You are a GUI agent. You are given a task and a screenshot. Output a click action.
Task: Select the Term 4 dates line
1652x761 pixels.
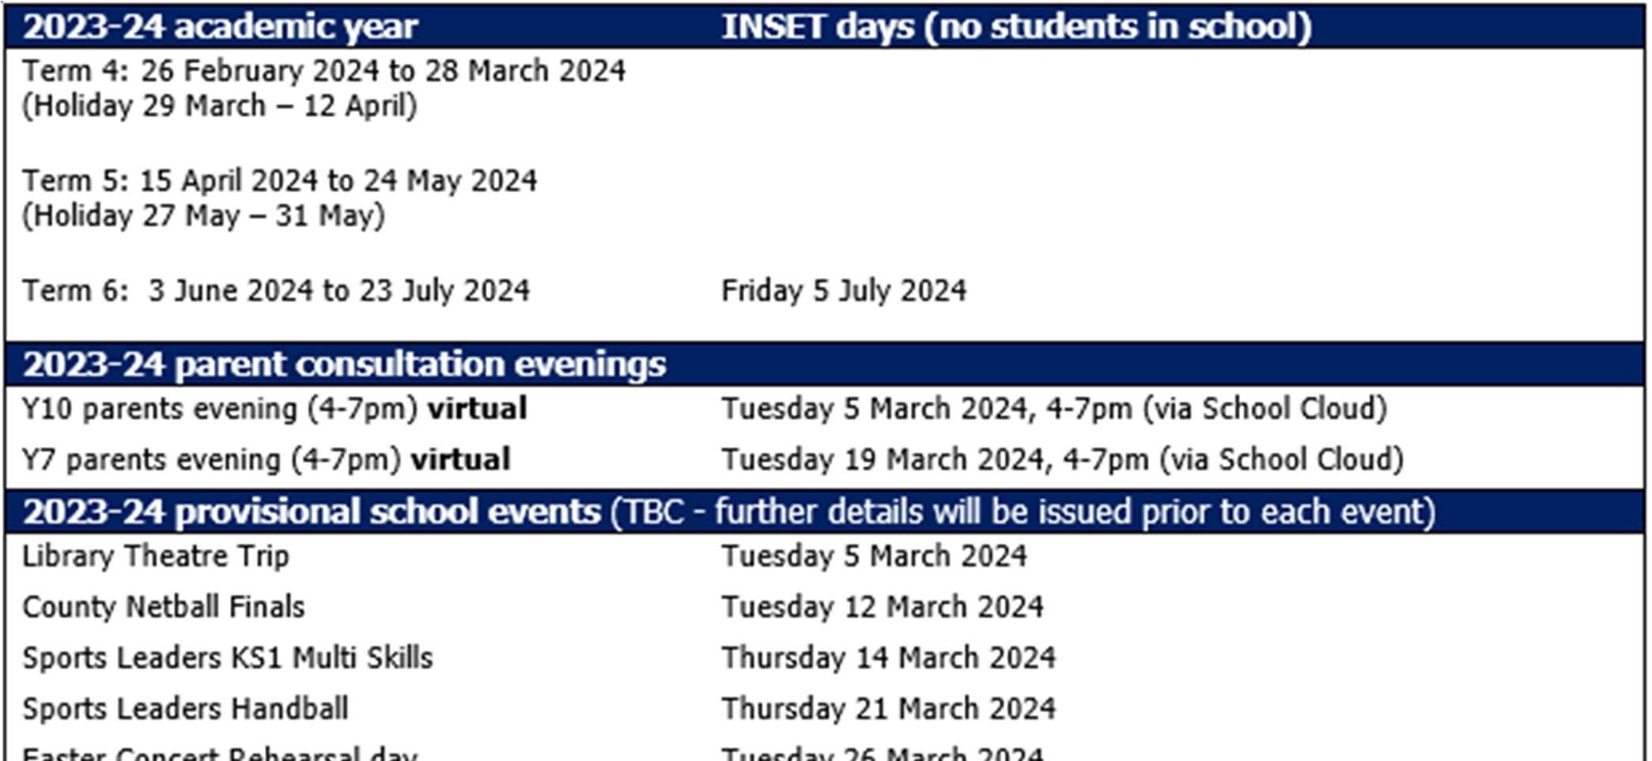323,71
